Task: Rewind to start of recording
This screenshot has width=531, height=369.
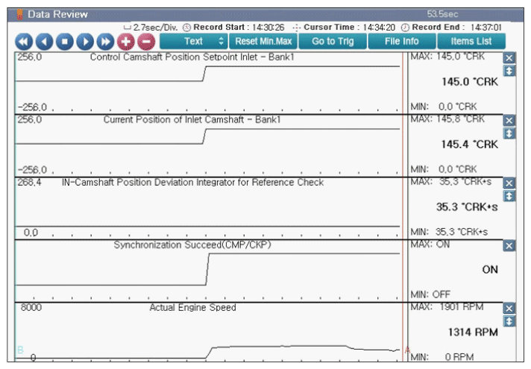Action: tap(25, 42)
